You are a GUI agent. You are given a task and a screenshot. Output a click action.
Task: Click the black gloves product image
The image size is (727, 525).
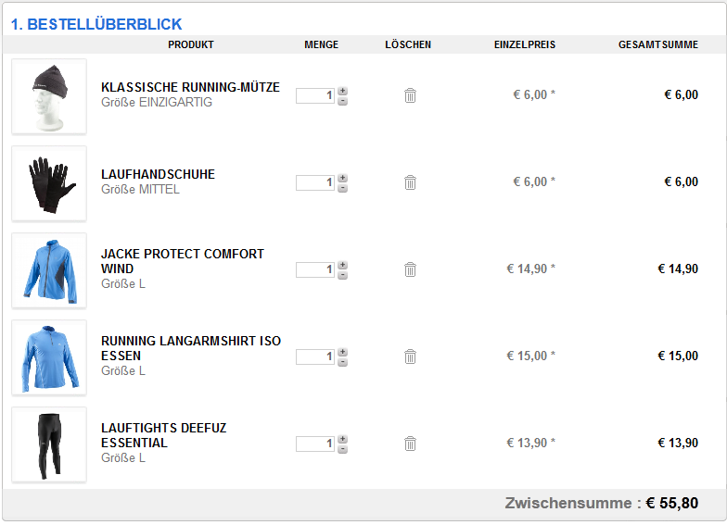pos(49,183)
